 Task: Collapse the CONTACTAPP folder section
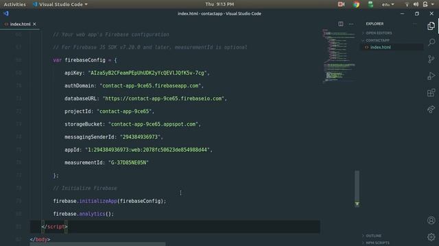point(377,40)
